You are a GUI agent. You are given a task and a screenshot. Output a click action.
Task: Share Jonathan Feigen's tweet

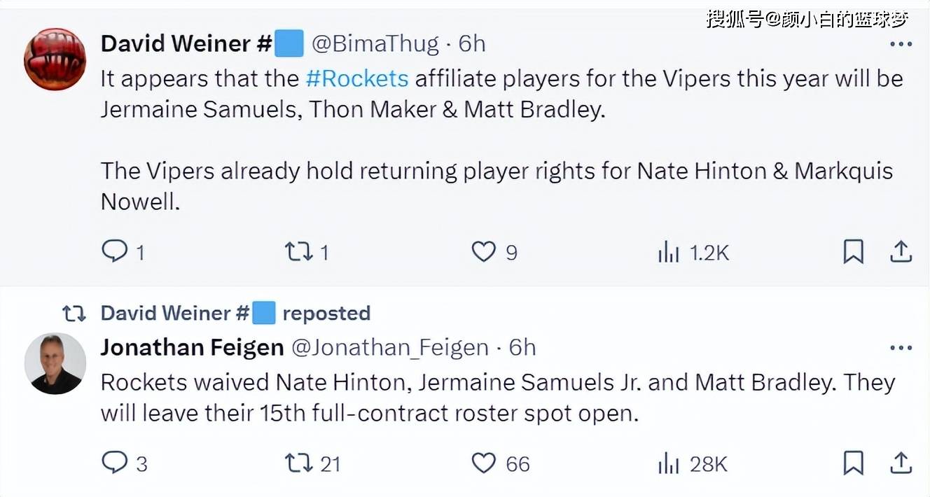coord(901,463)
